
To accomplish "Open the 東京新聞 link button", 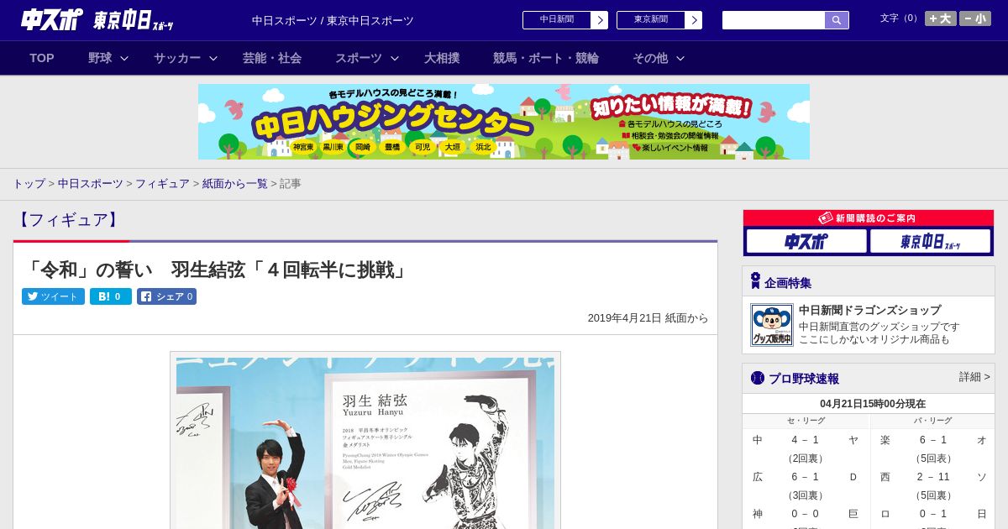I will (651, 20).
